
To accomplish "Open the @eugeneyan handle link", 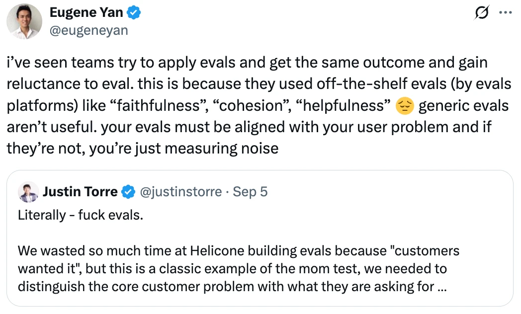I will [89, 30].
